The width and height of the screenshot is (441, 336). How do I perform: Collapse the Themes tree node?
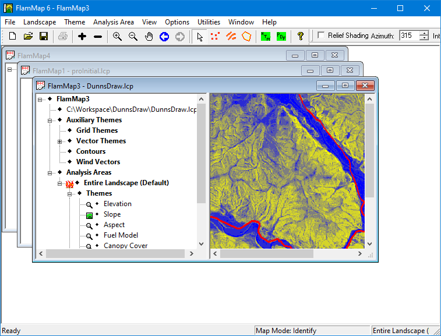[x=69, y=194]
